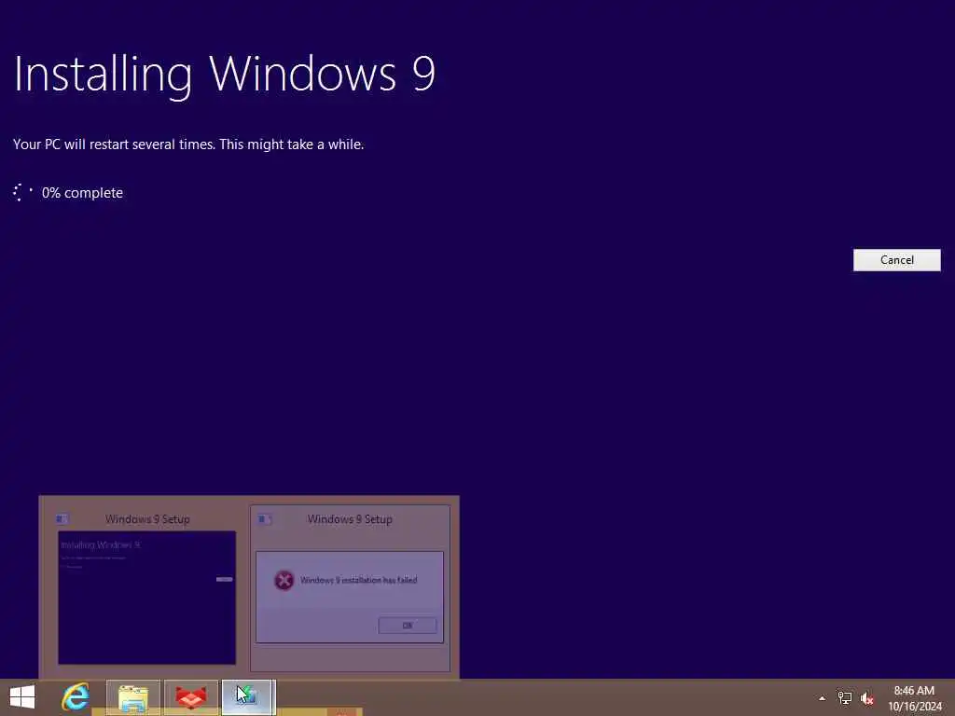Click the setup icon in second preview header

pyautogui.click(x=264, y=518)
